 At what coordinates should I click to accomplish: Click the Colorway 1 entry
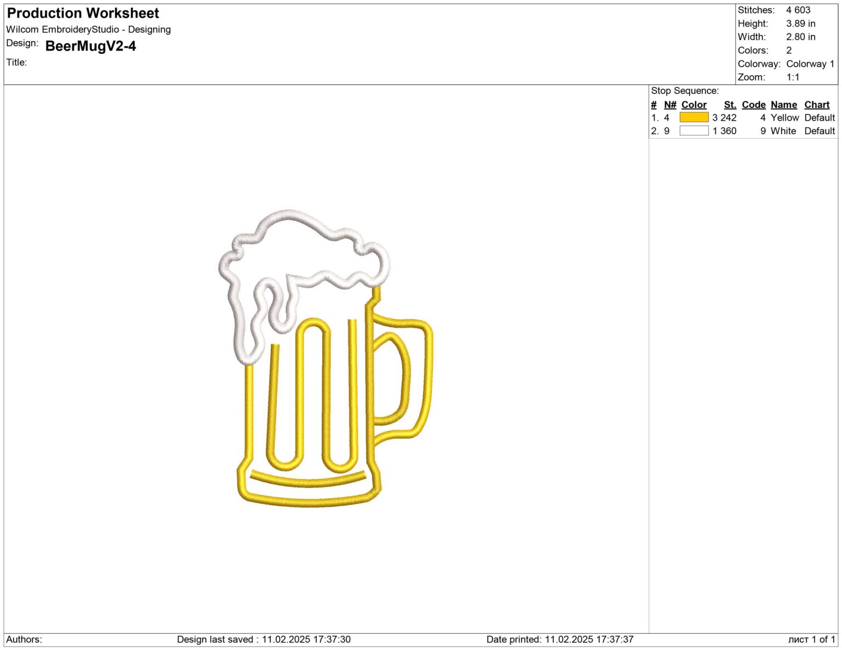coord(810,64)
